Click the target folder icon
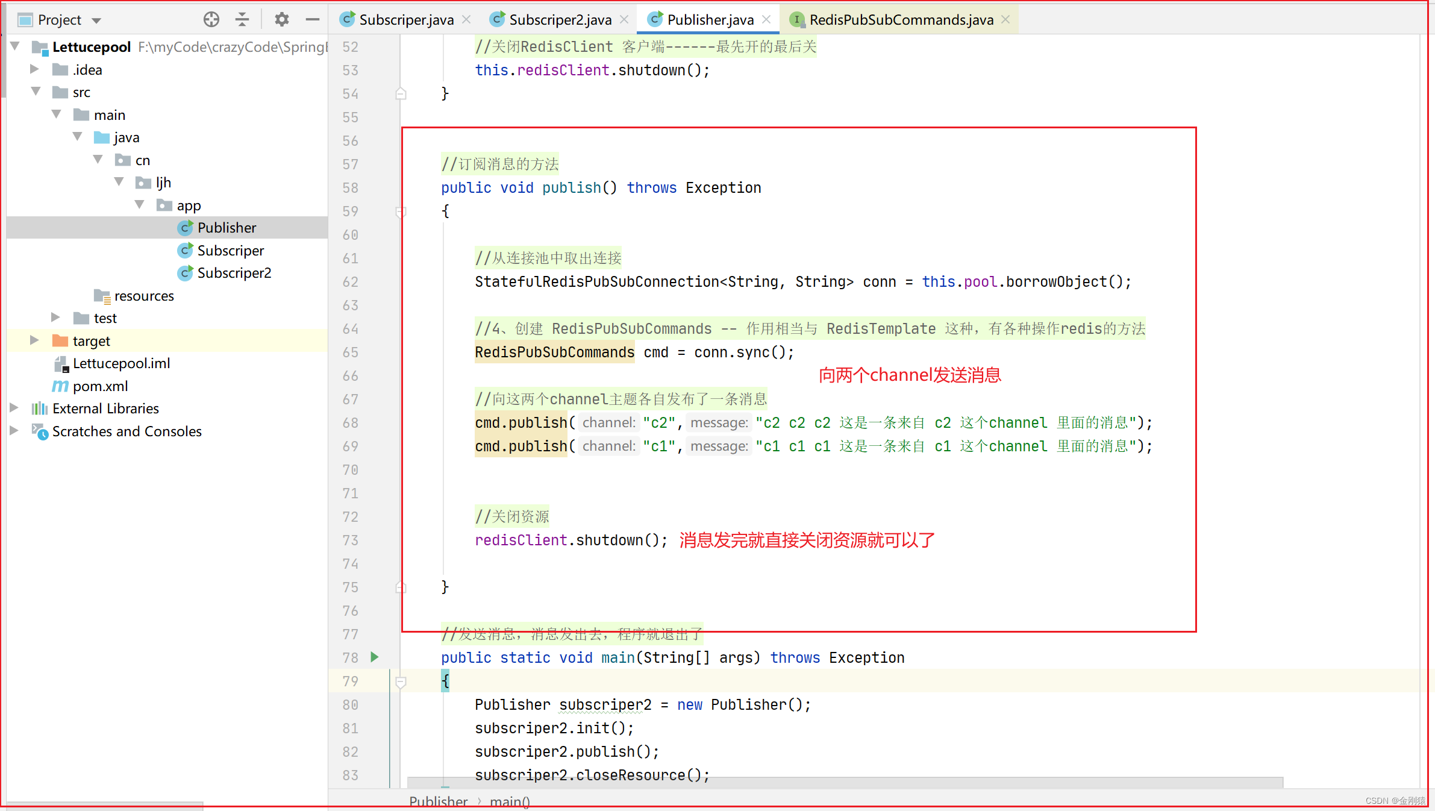This screenshot has height=811, width=1435. coord(60,340)
